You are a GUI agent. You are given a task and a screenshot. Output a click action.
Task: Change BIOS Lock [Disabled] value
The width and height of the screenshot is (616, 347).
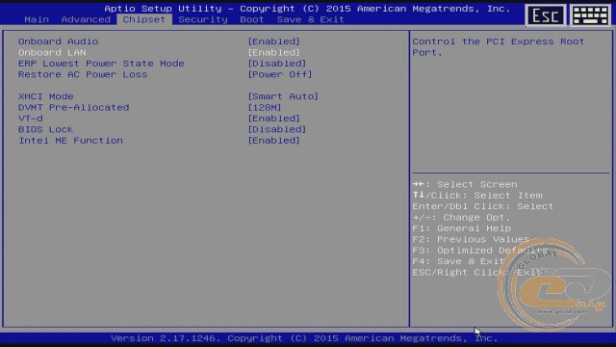click(x=277, y=129)
